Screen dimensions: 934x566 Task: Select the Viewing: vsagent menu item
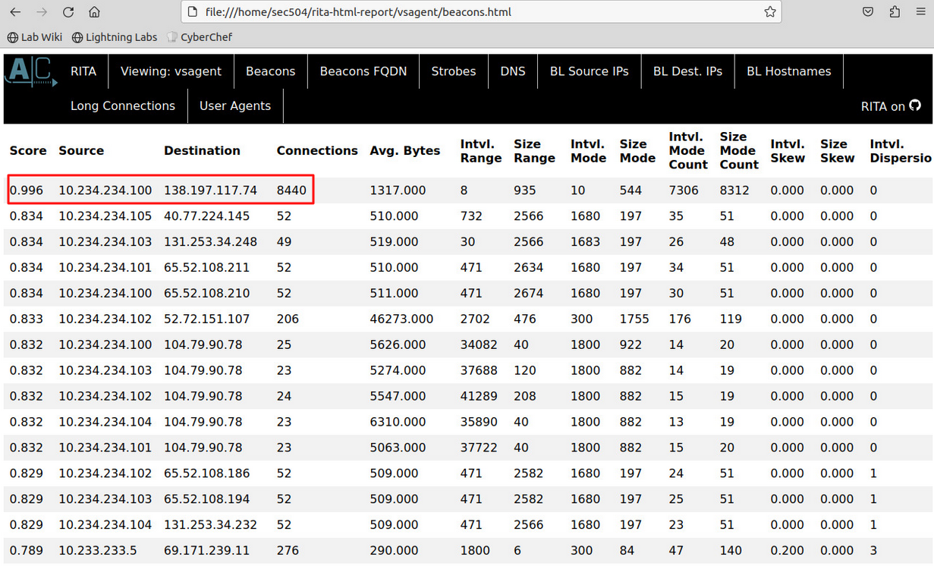(x=171, y=71)
